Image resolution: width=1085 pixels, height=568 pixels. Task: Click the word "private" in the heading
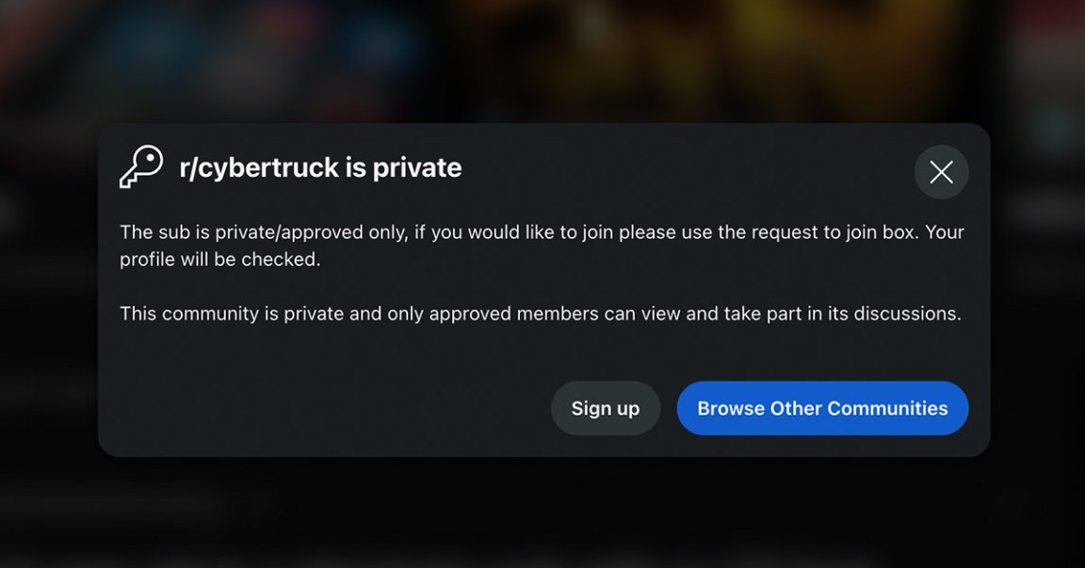pos(417,167)
